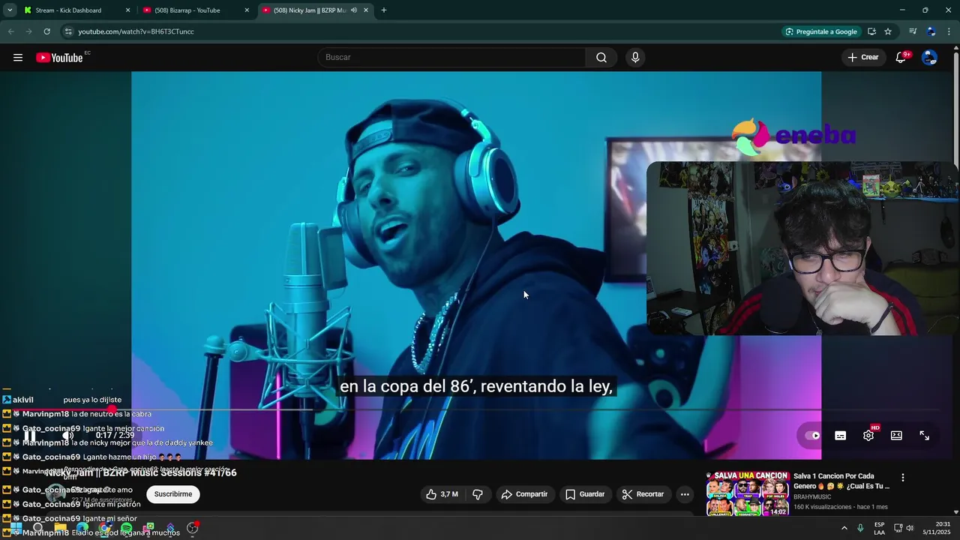Click the Guardar save button
This screenshot has width=960, height=540.
(585, 494)
